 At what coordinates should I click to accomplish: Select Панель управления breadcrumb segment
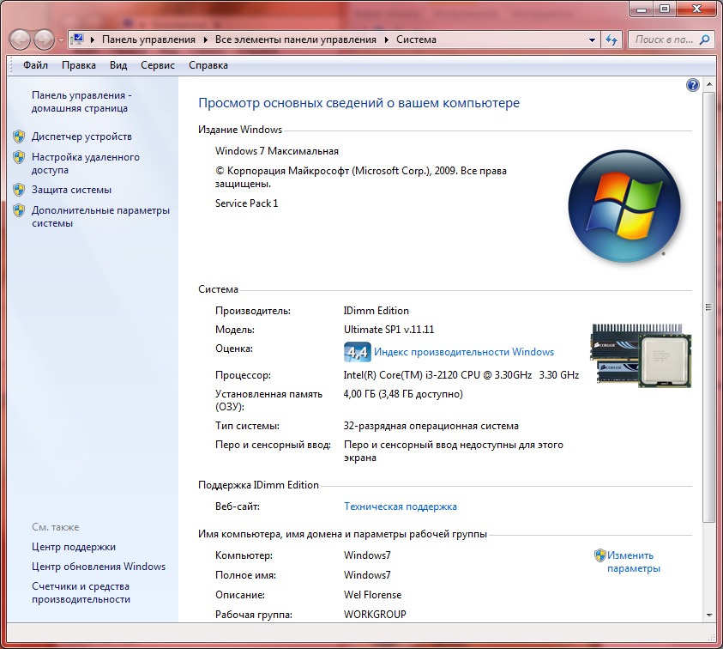tap(148, 39)
